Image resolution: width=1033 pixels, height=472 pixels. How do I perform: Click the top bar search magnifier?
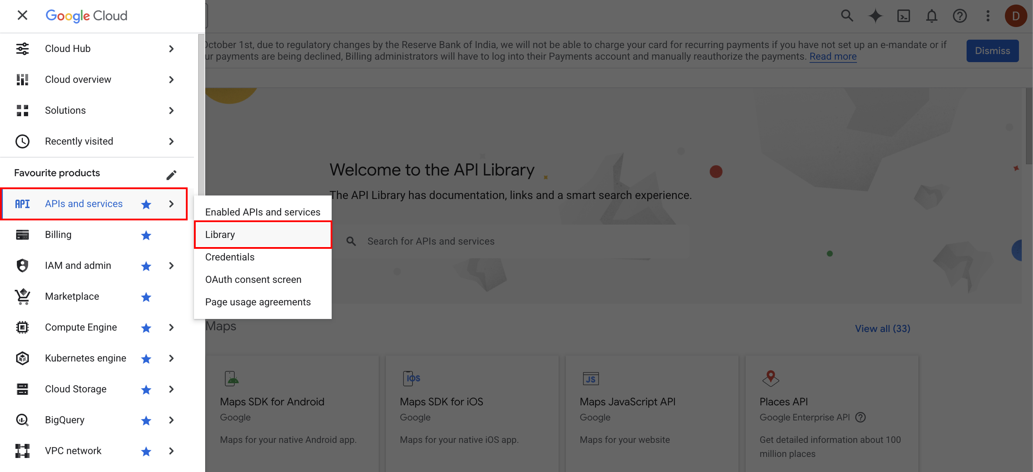click(x=846, y=16)
